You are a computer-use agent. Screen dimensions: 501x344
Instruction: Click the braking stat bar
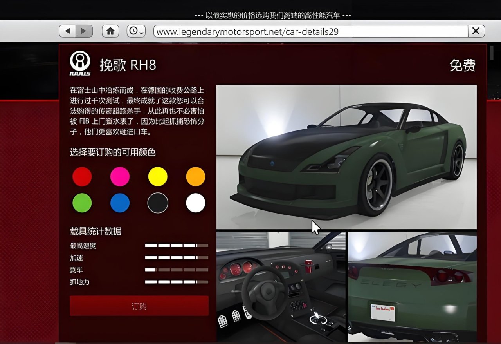(177, 270)
